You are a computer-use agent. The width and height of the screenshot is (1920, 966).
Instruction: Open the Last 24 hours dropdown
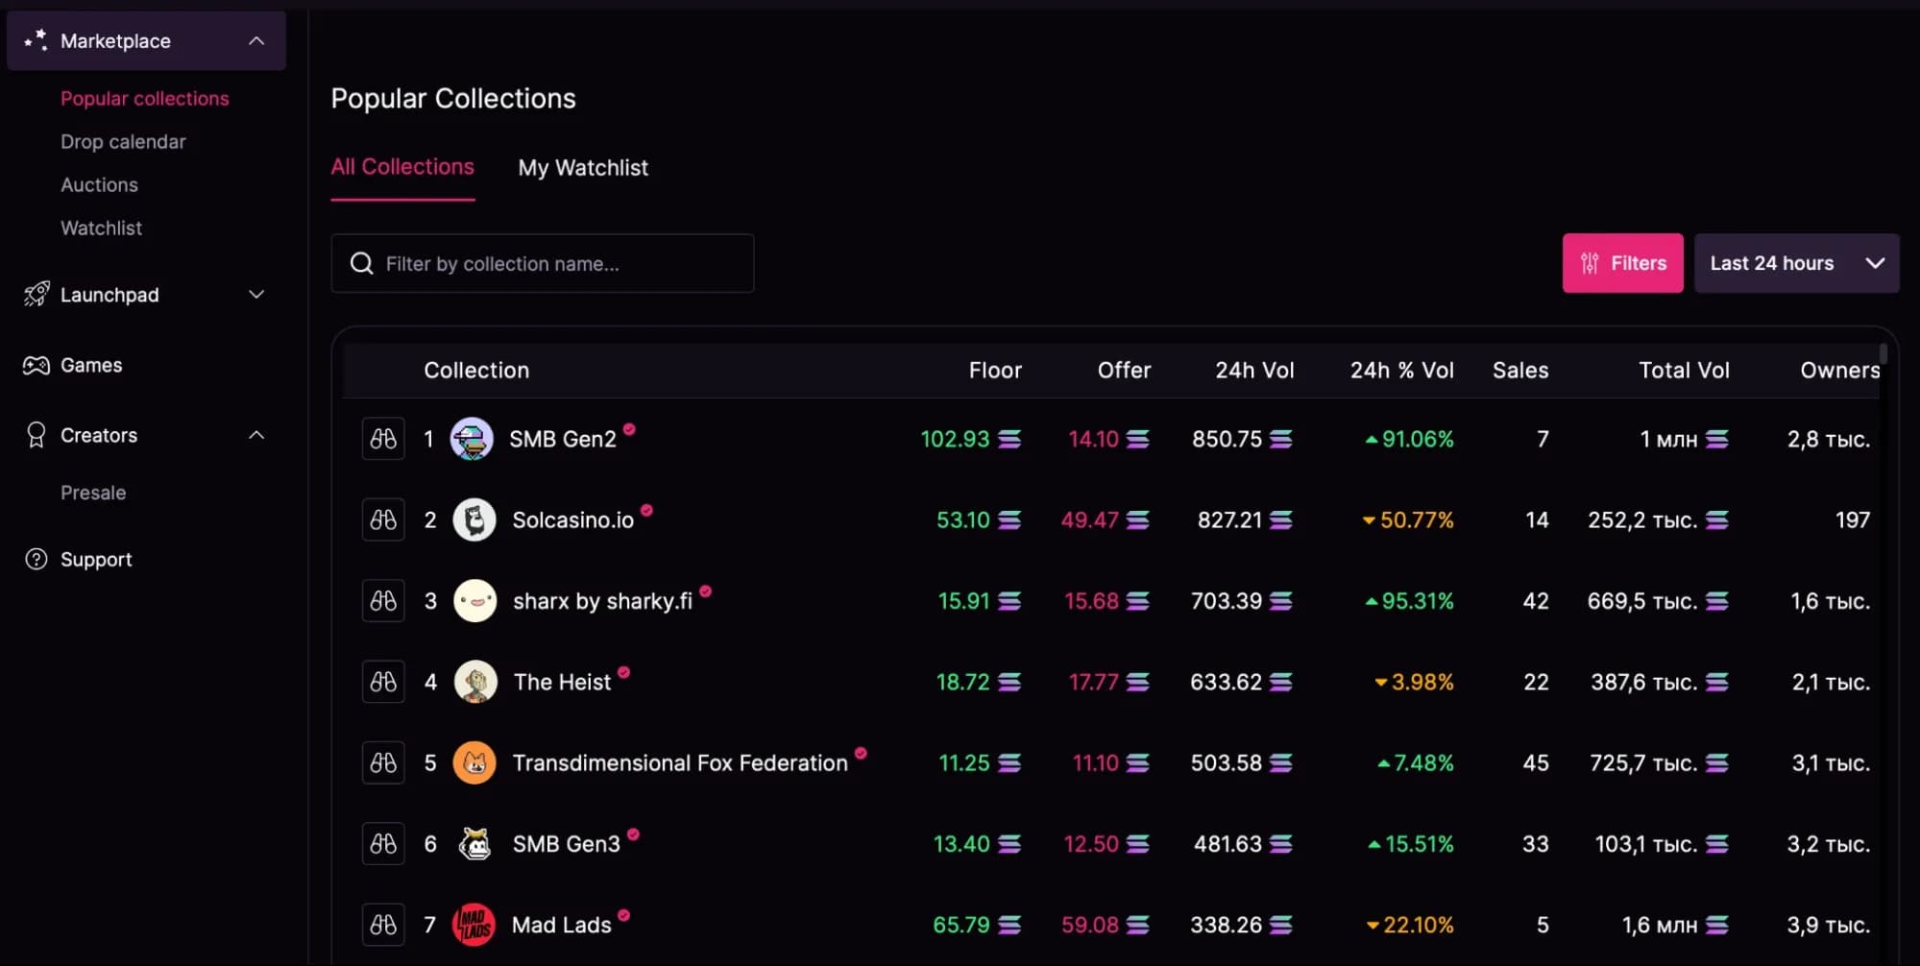1795,263
